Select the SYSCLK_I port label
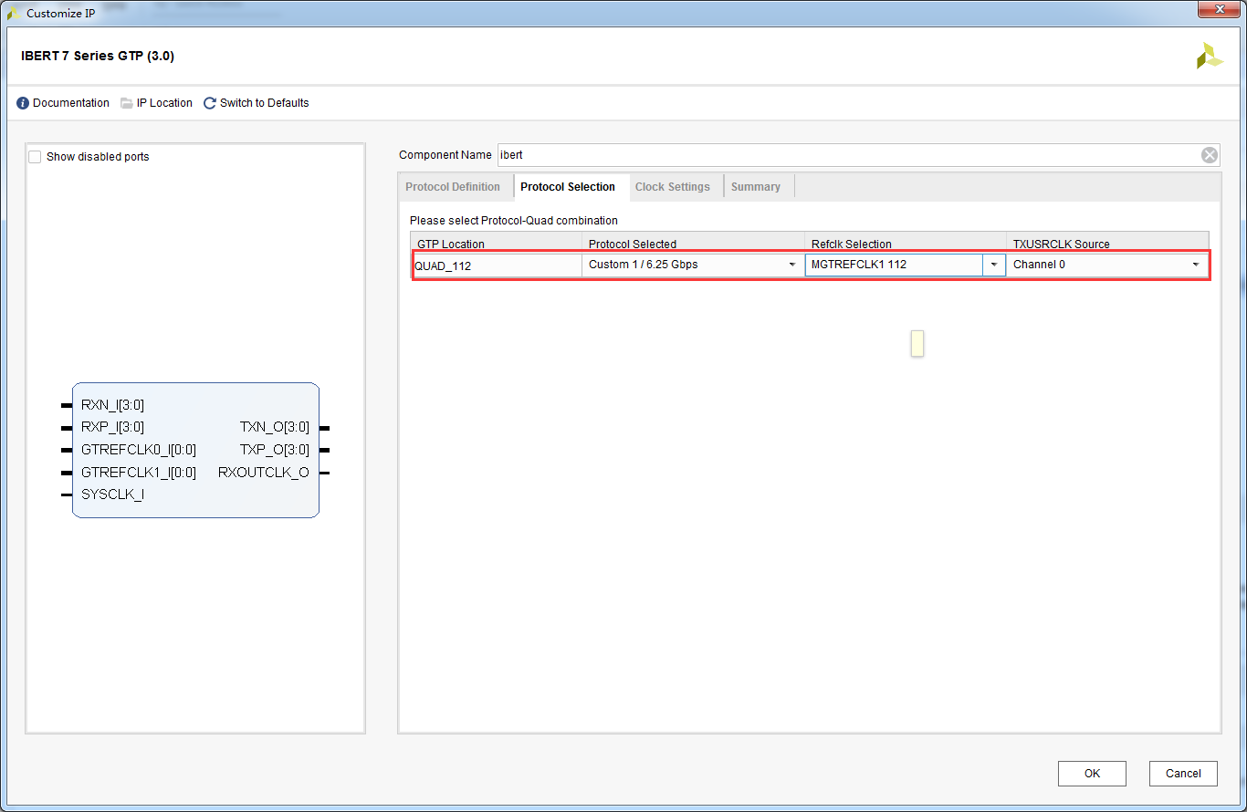This screenshot has height=812, width=1247. 112,494
